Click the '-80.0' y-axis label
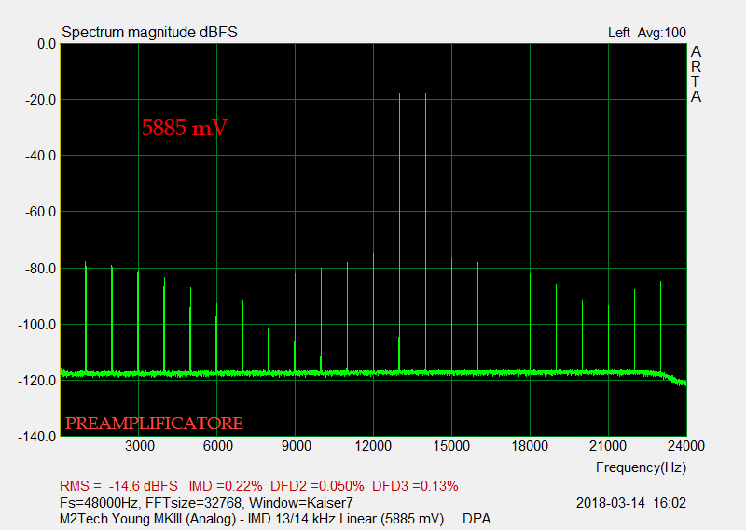The image size is (746, 530). coord(40,268)
